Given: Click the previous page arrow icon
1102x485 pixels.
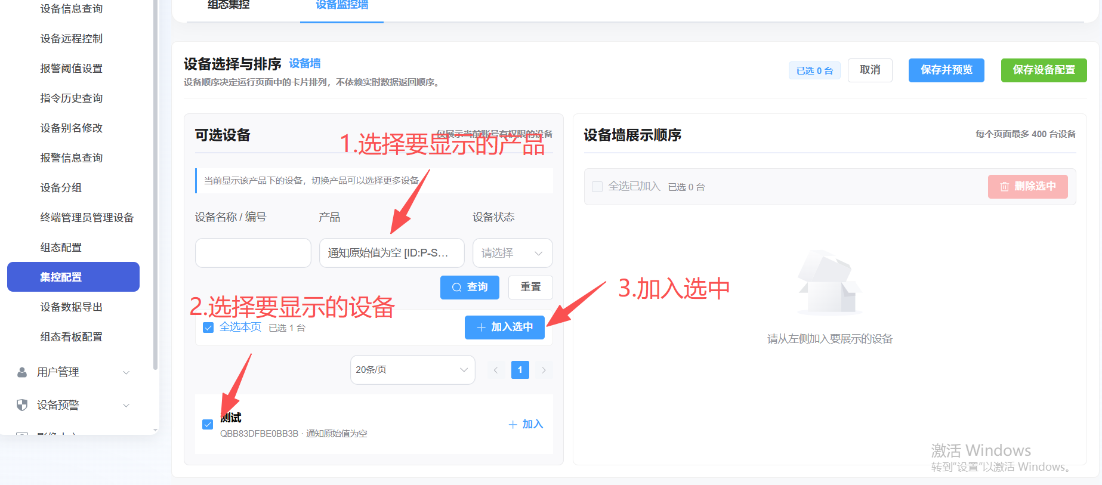Looking at the screenshot, I should click(x=496, y=370).
